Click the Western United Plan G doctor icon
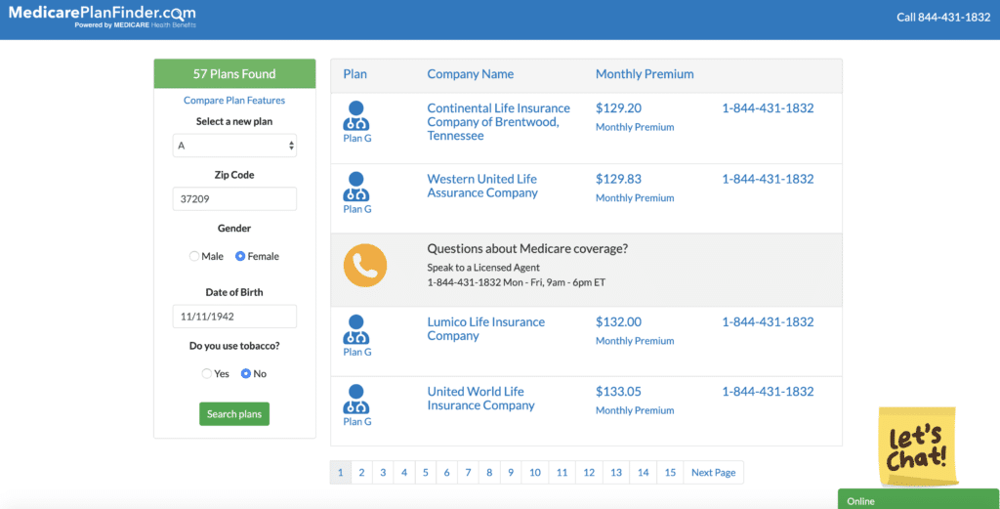 (x=356, y=187)
